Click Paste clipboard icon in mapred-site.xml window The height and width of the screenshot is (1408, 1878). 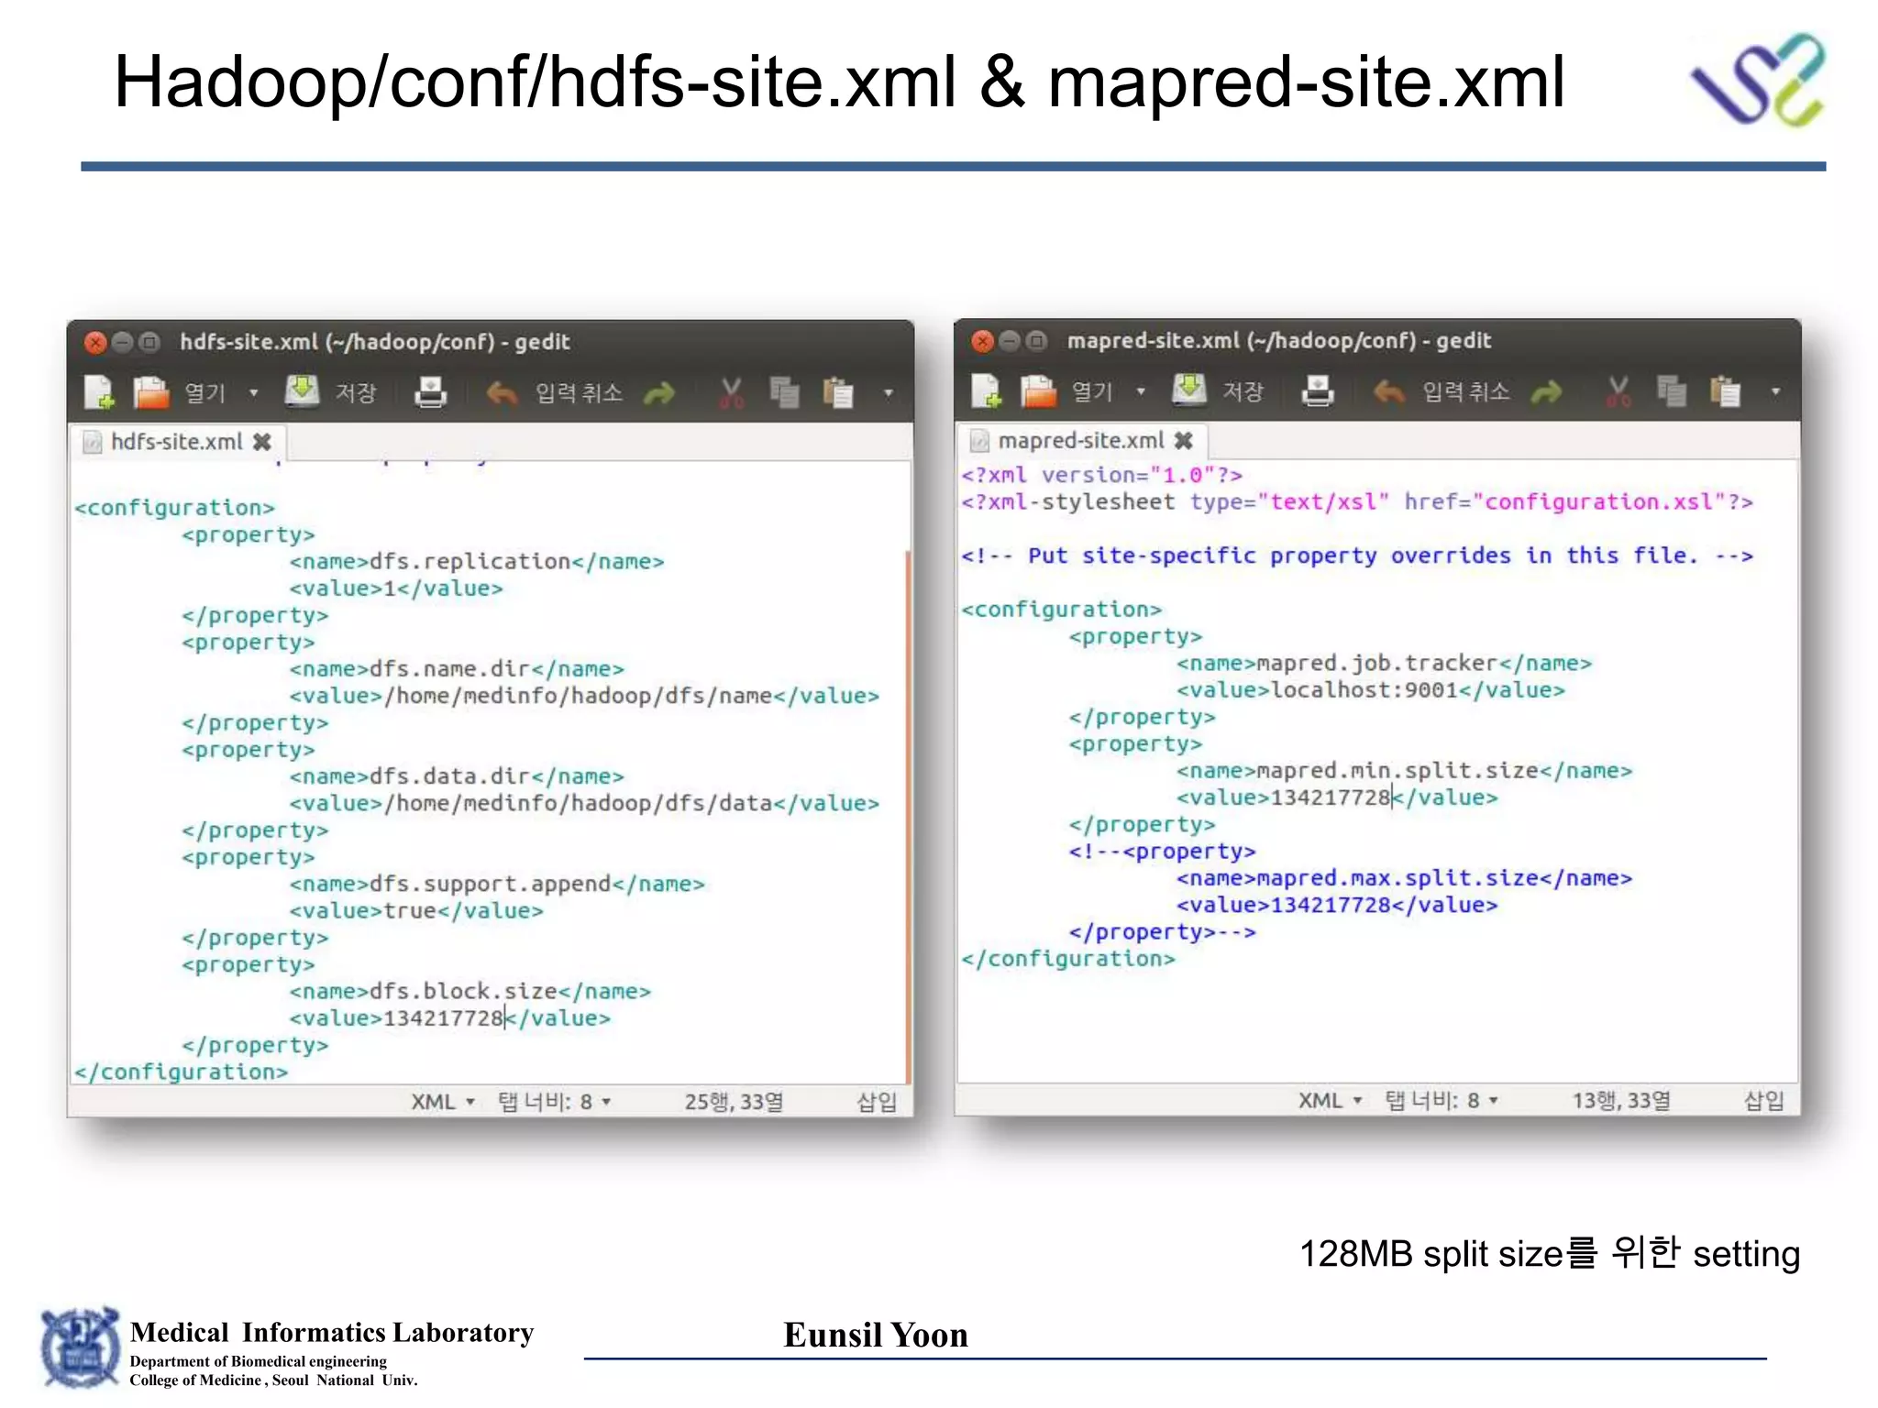pos(1726,391)
